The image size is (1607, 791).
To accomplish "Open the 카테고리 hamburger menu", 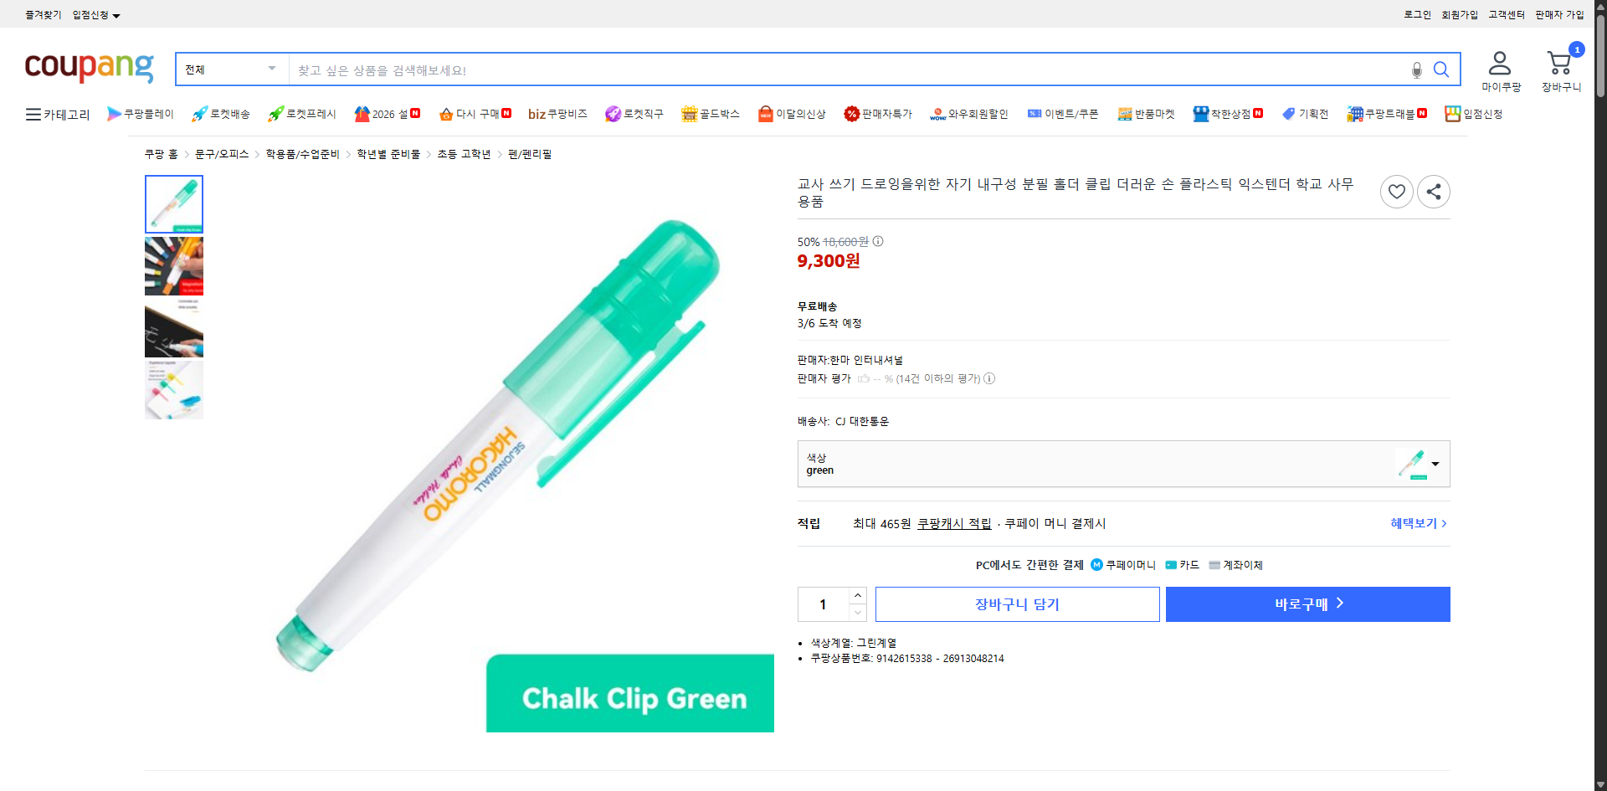I will (31, 114).
